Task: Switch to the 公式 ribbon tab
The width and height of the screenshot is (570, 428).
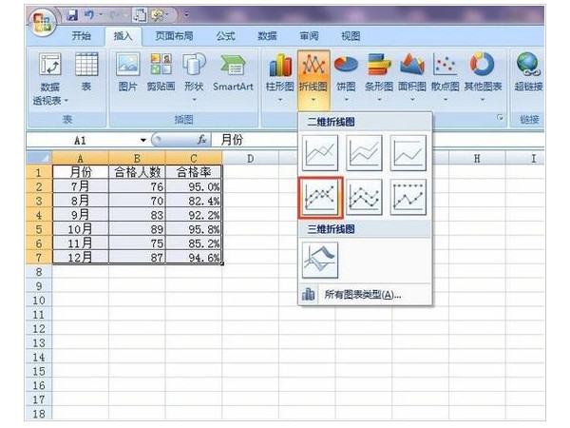Action: pyautogui.click(x=226, y=36)
